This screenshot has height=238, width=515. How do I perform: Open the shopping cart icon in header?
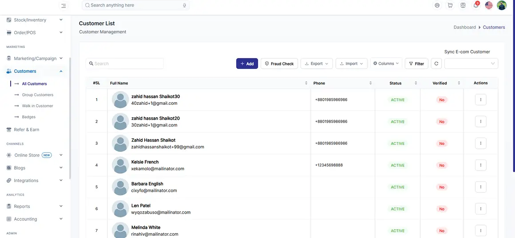450,5
